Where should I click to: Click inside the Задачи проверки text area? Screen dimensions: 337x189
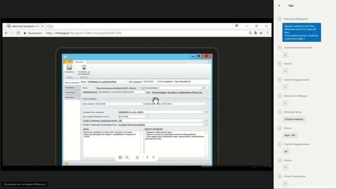click(x=175, y=144)
